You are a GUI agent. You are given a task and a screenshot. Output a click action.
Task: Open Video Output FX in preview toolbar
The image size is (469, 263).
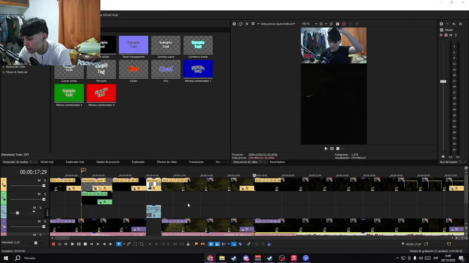[x=247, y=24]
